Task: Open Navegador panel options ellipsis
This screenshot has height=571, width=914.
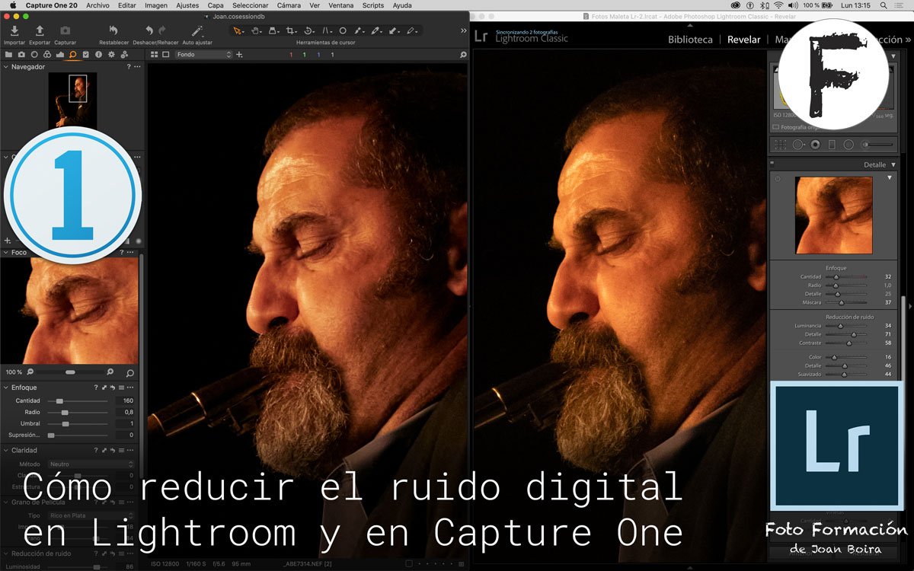Action: coord(137,67)
